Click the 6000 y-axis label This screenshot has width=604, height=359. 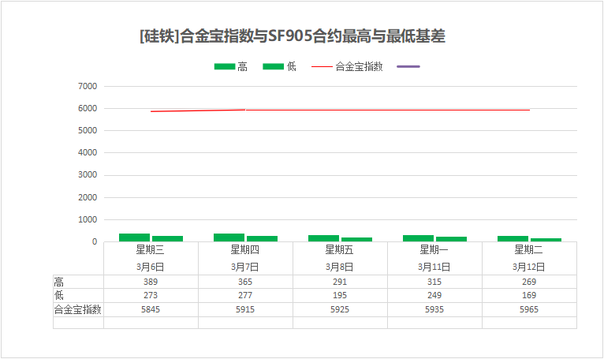88,108
